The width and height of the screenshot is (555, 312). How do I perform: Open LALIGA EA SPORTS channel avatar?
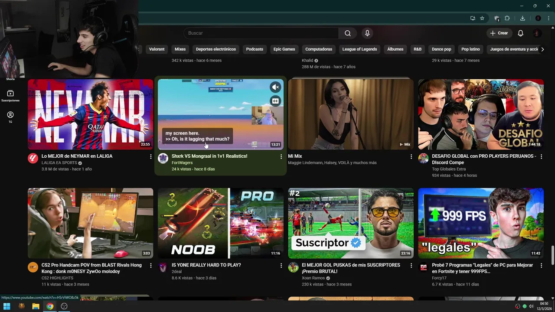tap(33, 158)
